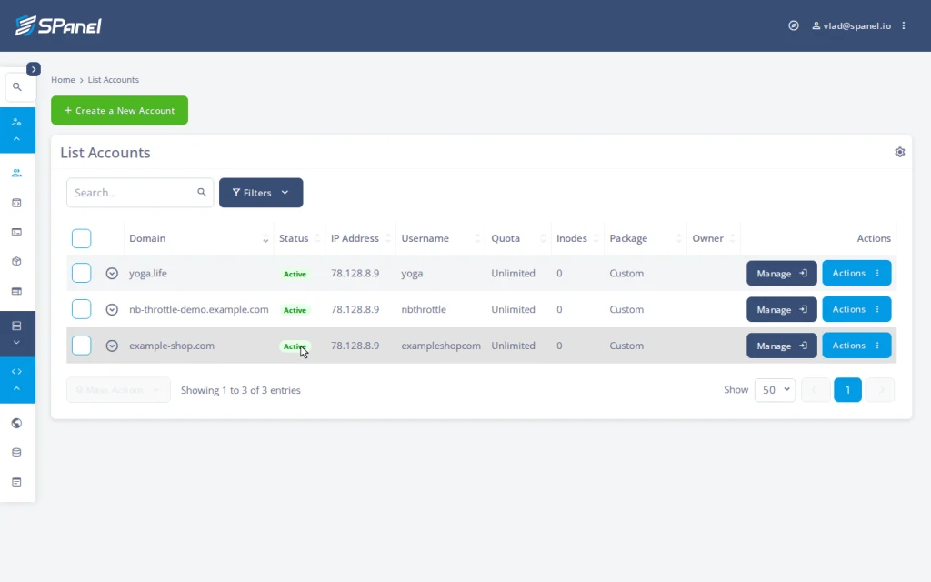Sort table by Package column

[645, 238]
